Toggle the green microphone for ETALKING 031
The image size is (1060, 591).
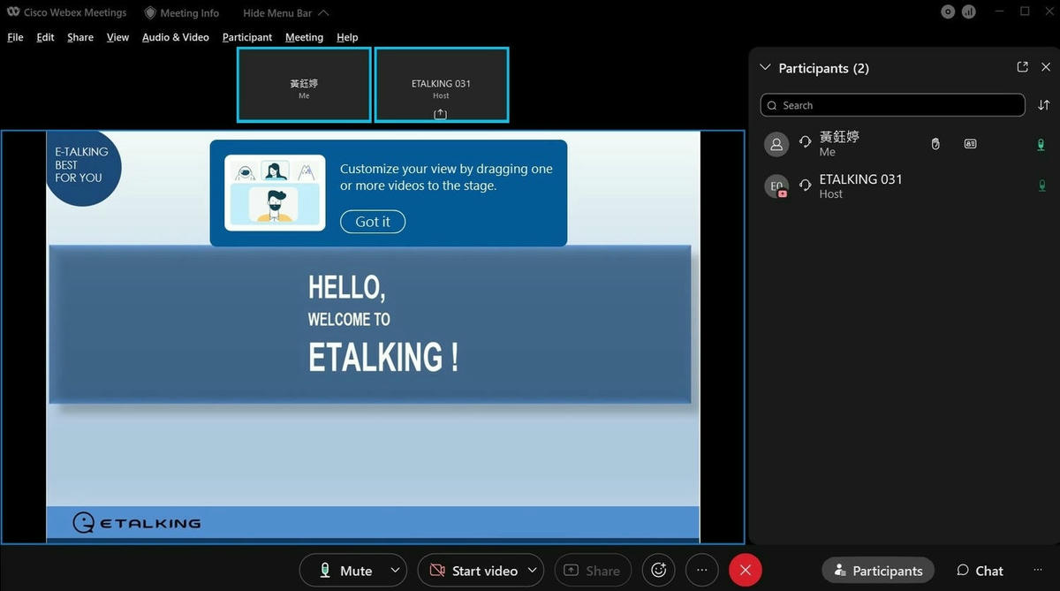[x=1041, y=186]
